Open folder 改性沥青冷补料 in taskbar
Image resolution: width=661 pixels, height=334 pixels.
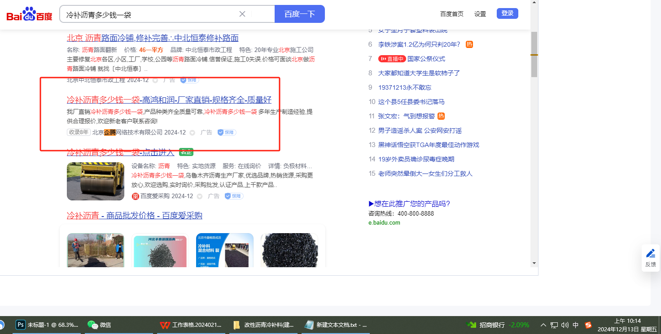point(263,325)
